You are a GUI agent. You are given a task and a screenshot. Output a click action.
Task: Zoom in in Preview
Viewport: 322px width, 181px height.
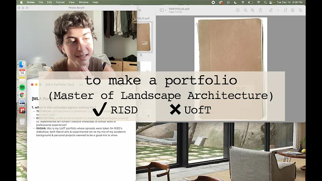(x=253, y=10)
